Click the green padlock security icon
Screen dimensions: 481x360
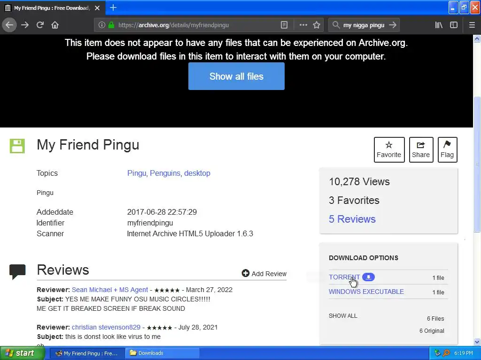pyautogui.click(x=111, y=25)
